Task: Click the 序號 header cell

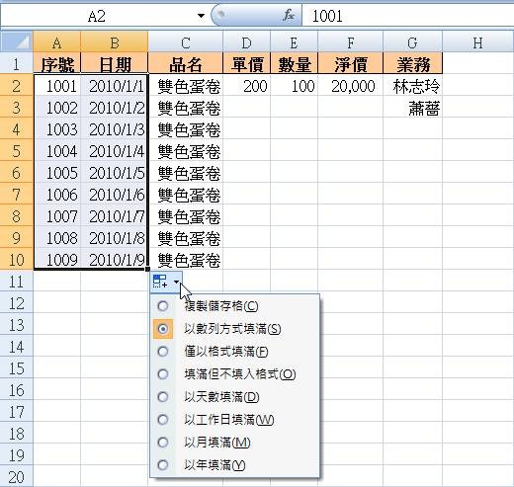Action: (56, 63)
